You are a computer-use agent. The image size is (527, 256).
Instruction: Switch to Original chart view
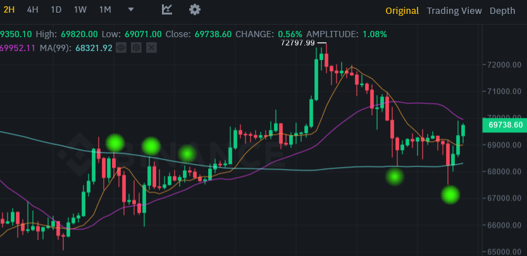(402, 11)
